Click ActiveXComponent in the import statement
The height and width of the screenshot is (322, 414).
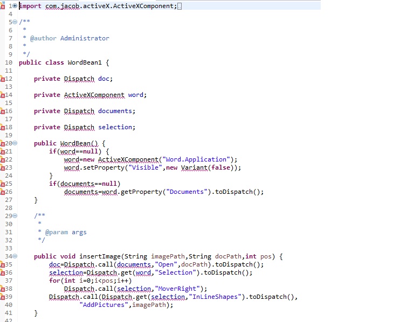coord(143,6)
